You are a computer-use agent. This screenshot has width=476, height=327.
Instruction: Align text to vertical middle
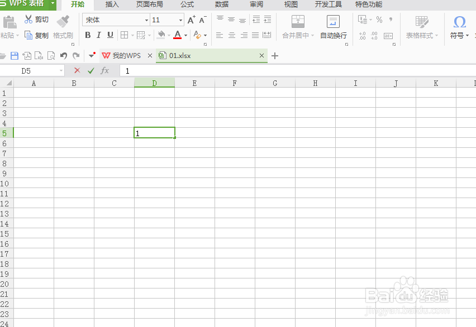[231, 20]
